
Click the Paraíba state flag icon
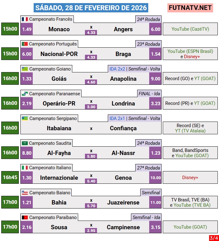pyautogui.click(x=25, y=217)
